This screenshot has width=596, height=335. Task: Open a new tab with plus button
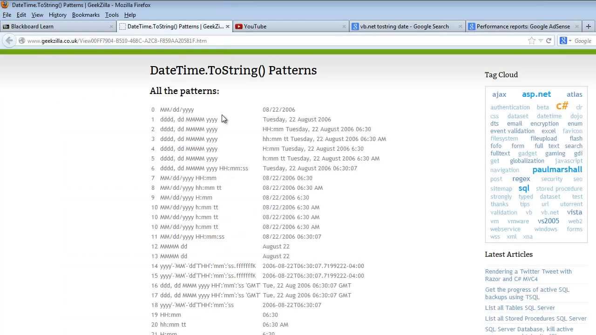[589, 27]
